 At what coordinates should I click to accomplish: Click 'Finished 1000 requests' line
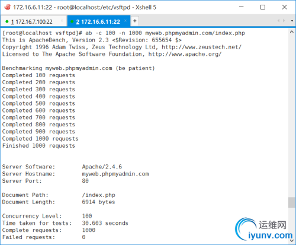38,146
